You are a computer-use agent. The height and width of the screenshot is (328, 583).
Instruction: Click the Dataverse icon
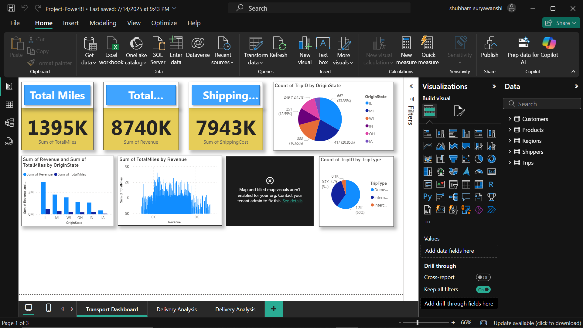pyautogui.click(x=198, y=47)
